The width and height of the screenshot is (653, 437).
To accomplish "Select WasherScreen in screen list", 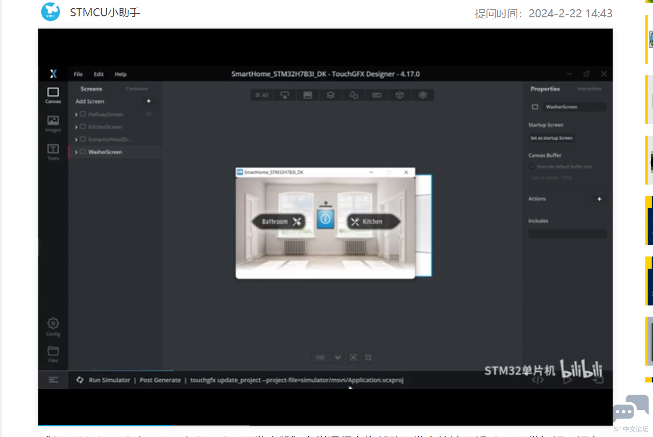I will tap(105, 152).
